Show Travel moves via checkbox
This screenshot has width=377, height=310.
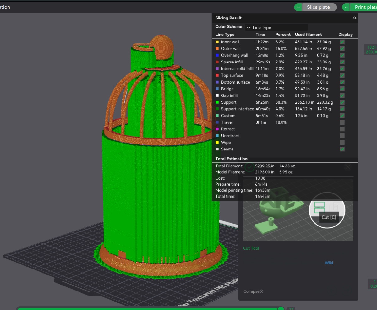[x=342, y=122]
